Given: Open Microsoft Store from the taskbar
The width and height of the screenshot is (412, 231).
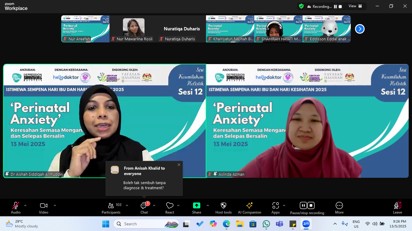Looking at the screenshot, I should point(253,224).
